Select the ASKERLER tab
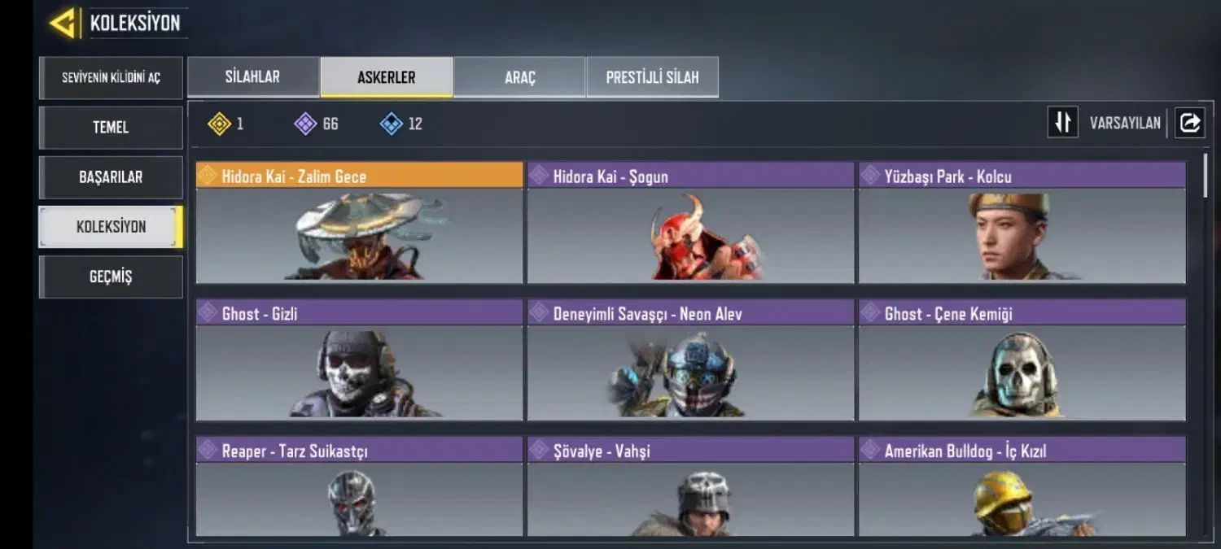Viewport: 1221px width, 549px height. 386,77
